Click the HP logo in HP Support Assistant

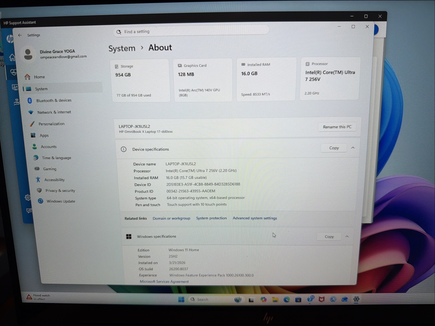[x=10, y=39]
